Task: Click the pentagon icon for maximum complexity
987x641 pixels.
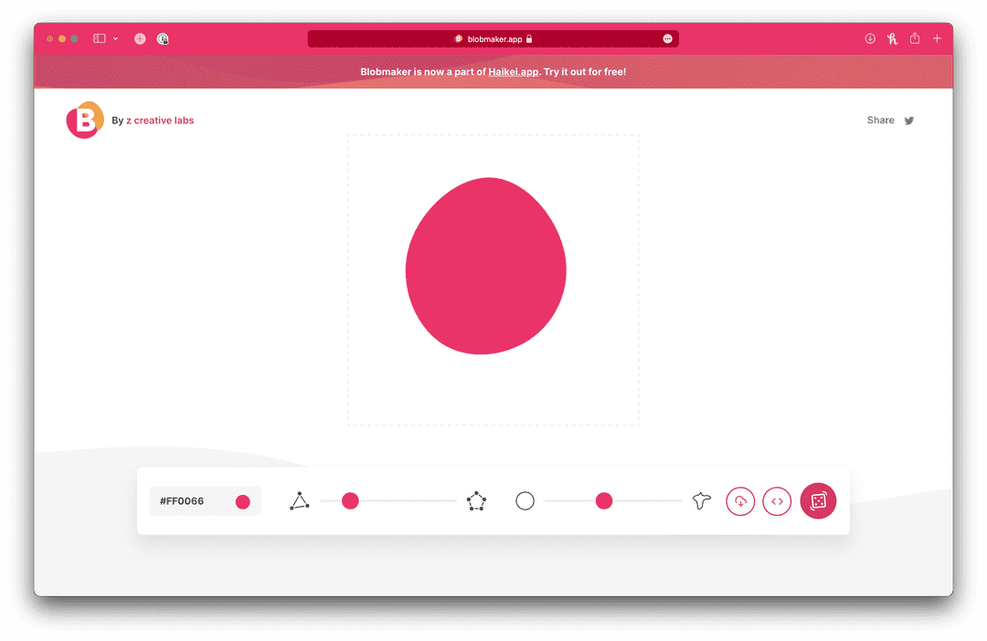Action: (x=475, y=500)
